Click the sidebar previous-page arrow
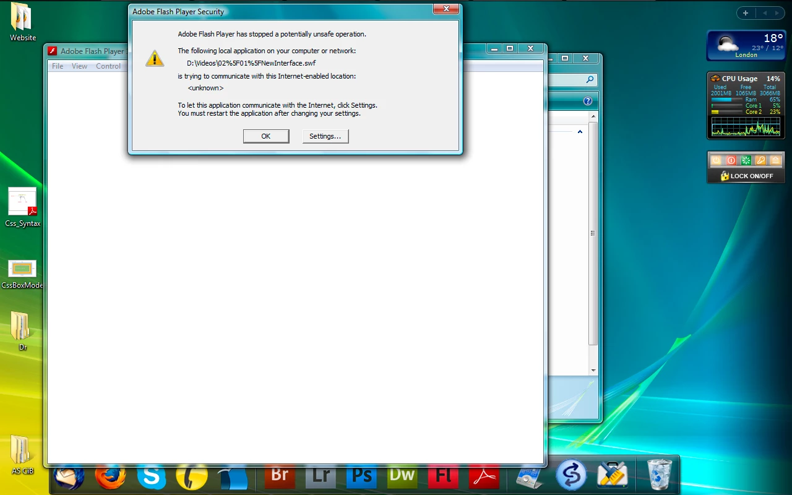This screenshot has width=792, height=495. click(765, 13)
